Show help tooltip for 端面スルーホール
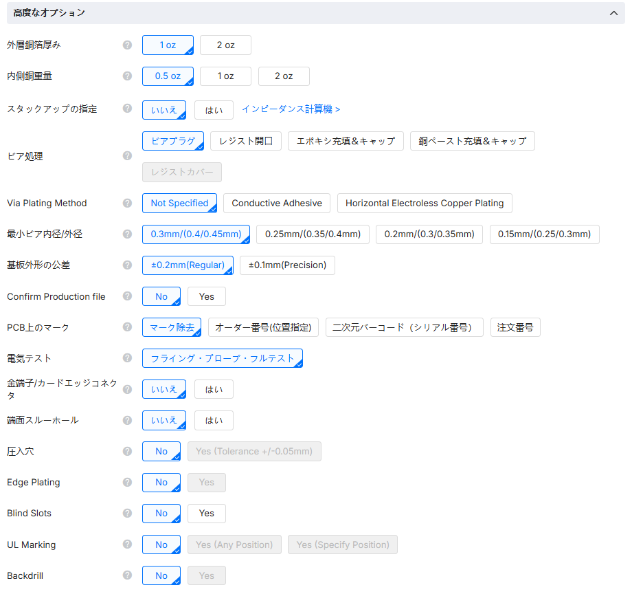Screen dimensions: 632x594 click(x=127, y=420)
